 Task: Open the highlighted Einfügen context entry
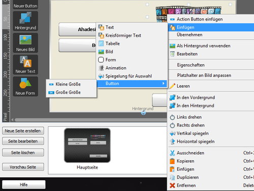pos(211,28)
